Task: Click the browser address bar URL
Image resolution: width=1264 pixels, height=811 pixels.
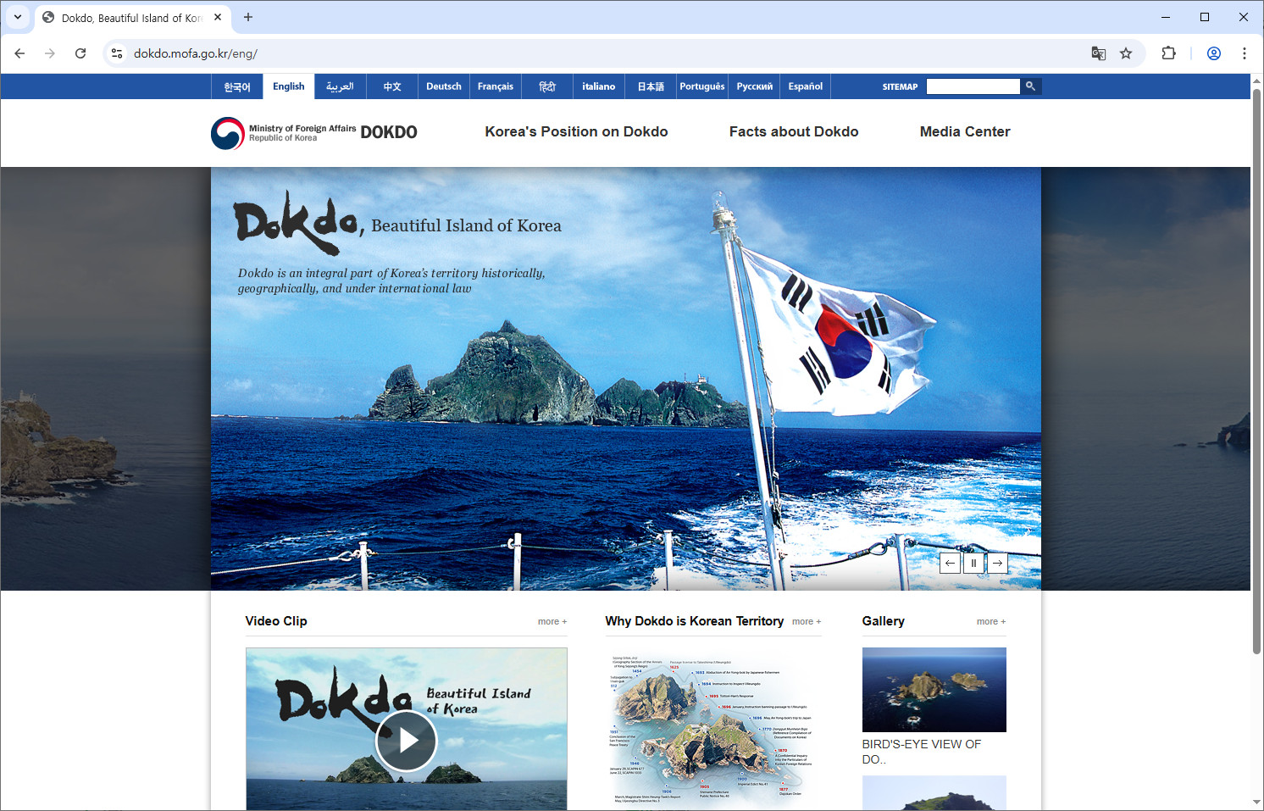Action: coord(196,53)
